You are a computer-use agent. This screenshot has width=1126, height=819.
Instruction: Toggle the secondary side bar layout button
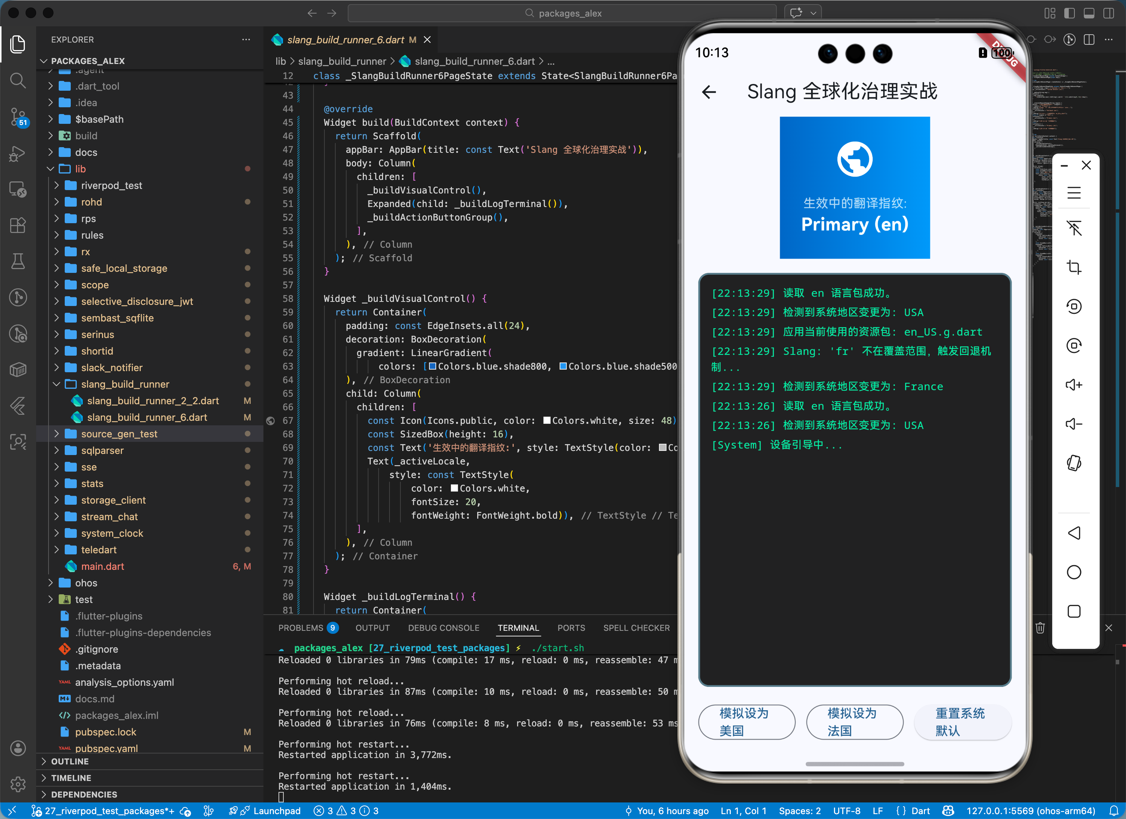1109,14
